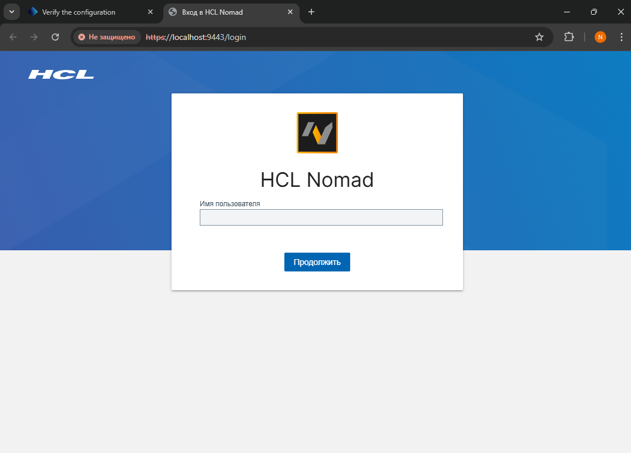Click the Имя пользователя input field

click(x=321, y=217)
